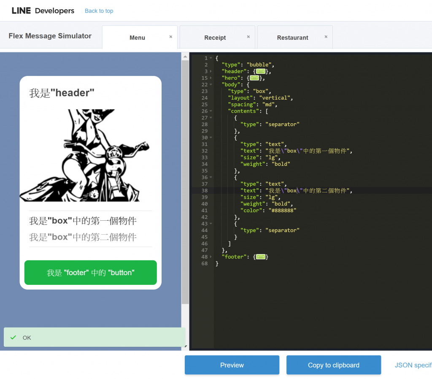The height and width of the screenshot is (379, 432).
Task: Collapse the contents array at line 26
Action: 211,111
